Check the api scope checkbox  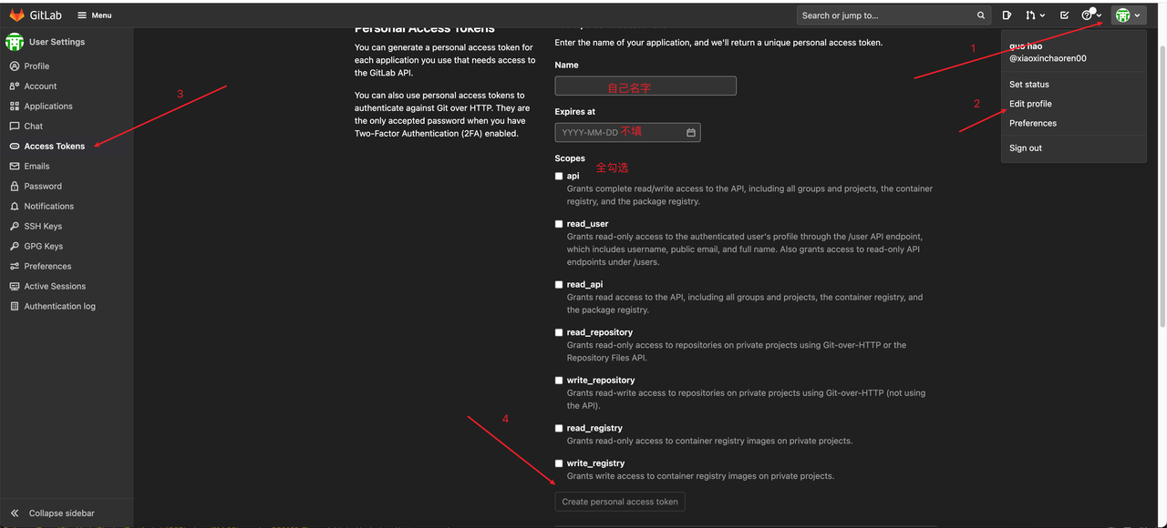[559, 177]
